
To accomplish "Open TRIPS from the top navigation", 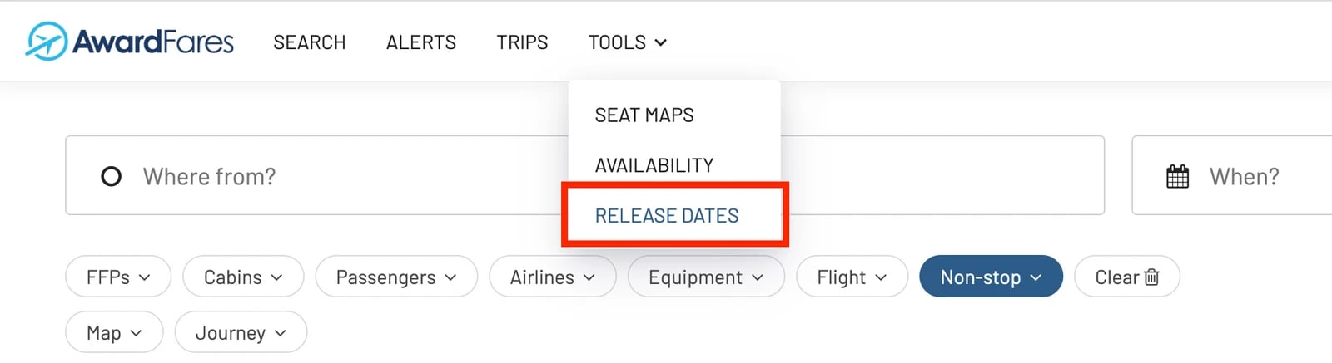I will [522, 42].
